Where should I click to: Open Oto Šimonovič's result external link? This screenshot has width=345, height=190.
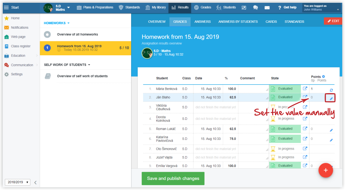[x=305, y=149]
